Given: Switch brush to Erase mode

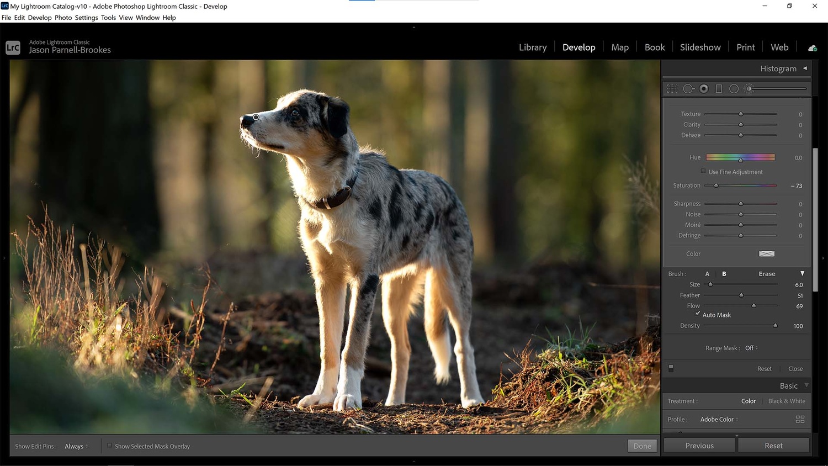Looking at the screenshot, I should (767, 274).
